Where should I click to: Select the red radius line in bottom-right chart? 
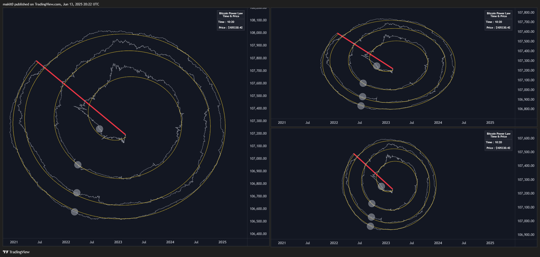(373, 172)
